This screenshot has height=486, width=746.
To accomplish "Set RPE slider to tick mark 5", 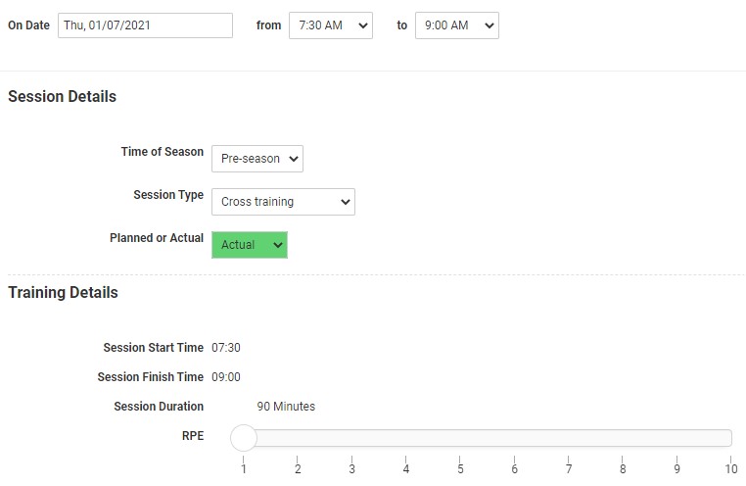I will [460, 438].
